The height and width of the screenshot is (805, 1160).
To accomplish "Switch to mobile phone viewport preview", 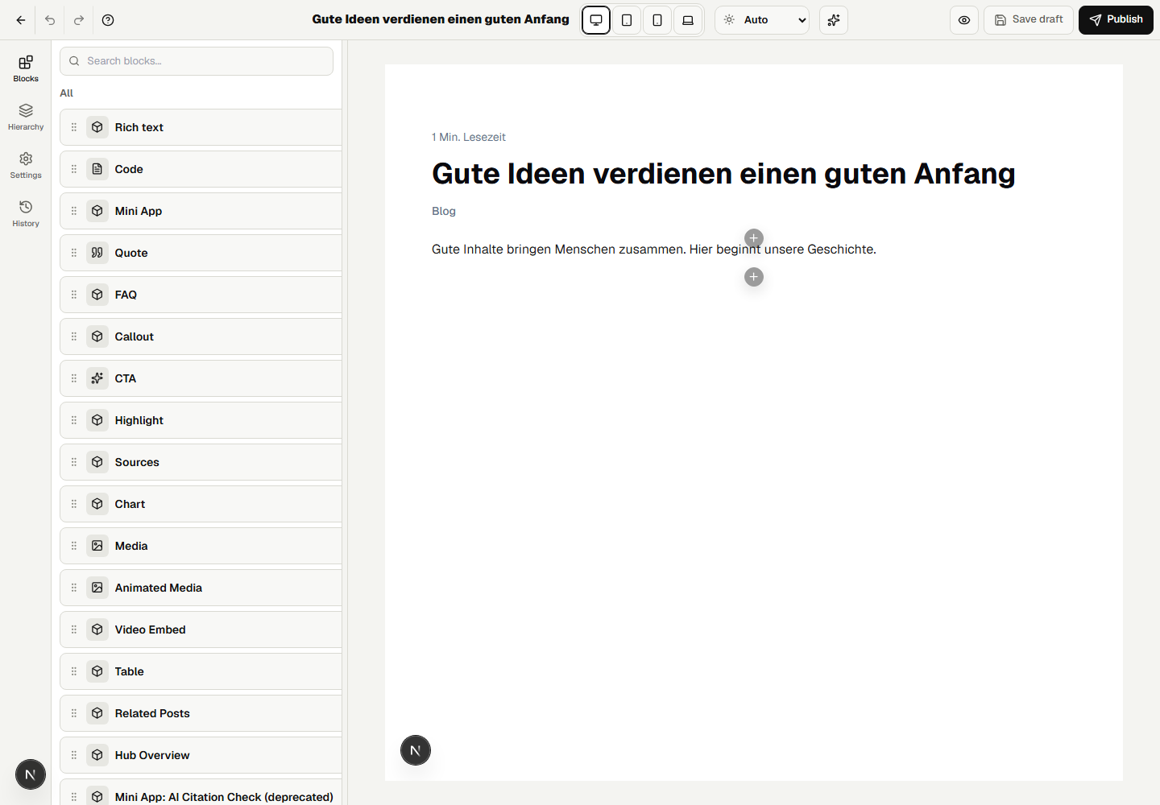I will pos(657,20).
